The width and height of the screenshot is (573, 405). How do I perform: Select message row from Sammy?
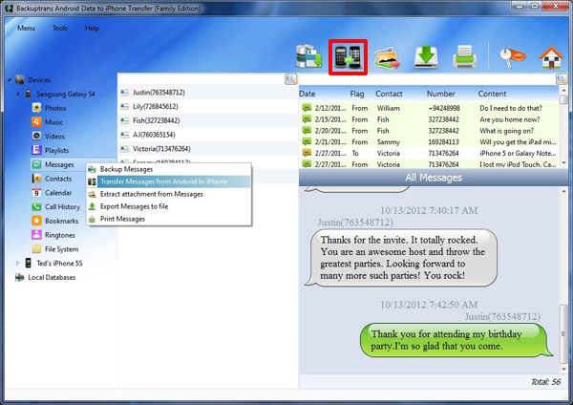pyautogui.click(x=429, y=142)
